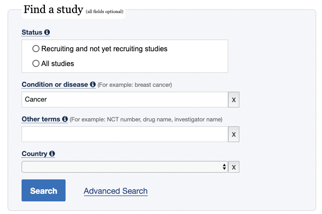
Task: Click the Condition or disease info icon
Action: click(93, 84)
